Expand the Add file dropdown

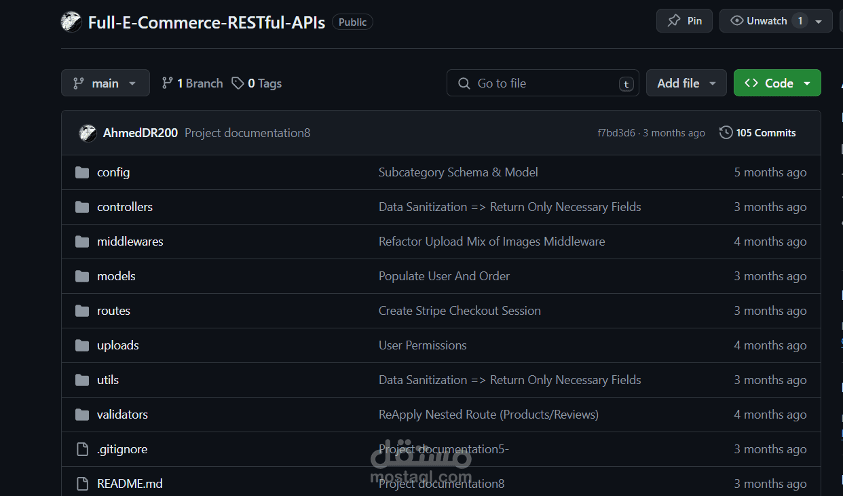tap(686, 82)
